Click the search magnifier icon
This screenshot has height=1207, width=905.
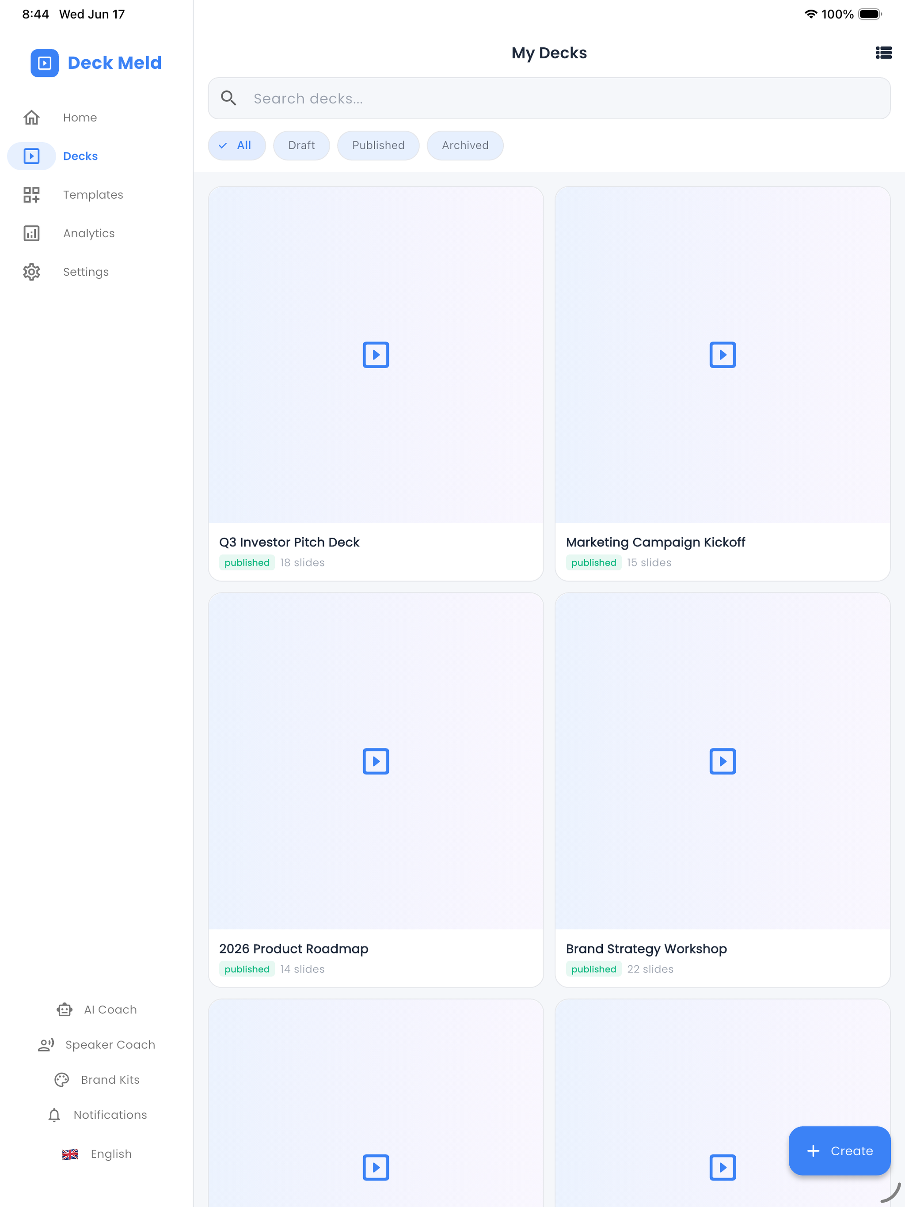click(229, 98)
